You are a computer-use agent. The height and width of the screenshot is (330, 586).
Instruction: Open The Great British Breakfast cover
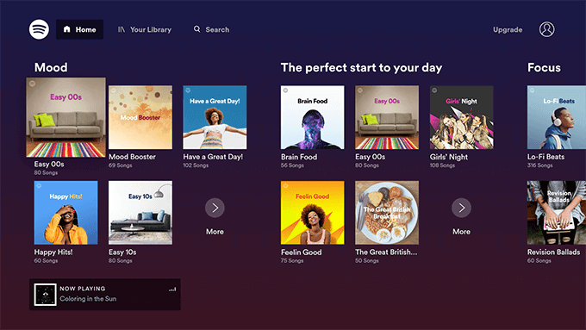(387, 213)
